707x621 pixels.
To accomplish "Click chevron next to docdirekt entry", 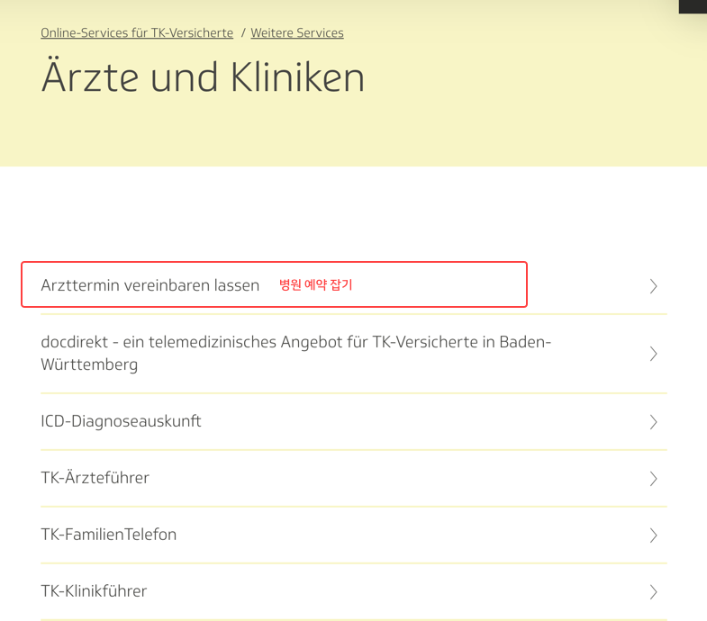I will [x=653, y=354].
